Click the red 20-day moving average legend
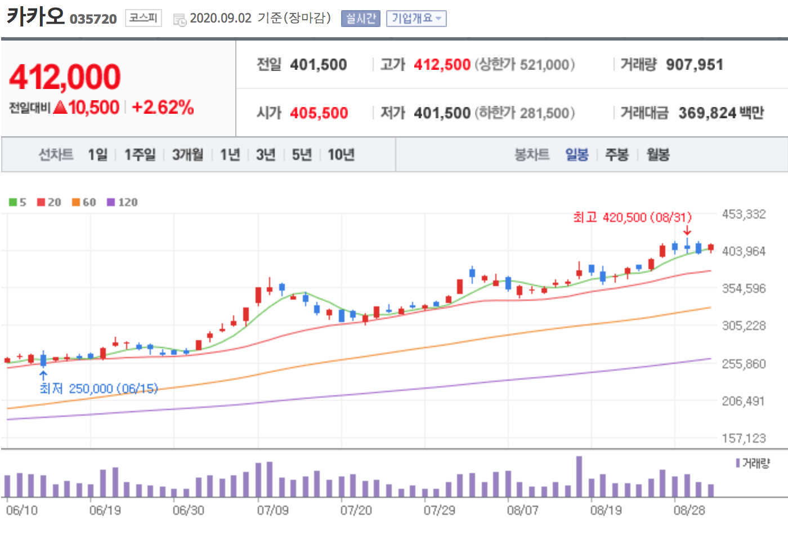This screenshot has height=535, width=788. tap(49, 202)
